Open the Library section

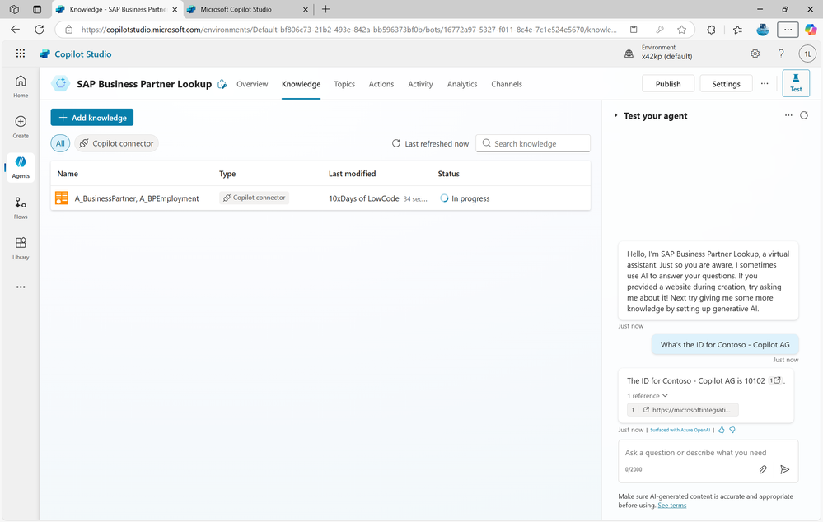coord(21,248)
